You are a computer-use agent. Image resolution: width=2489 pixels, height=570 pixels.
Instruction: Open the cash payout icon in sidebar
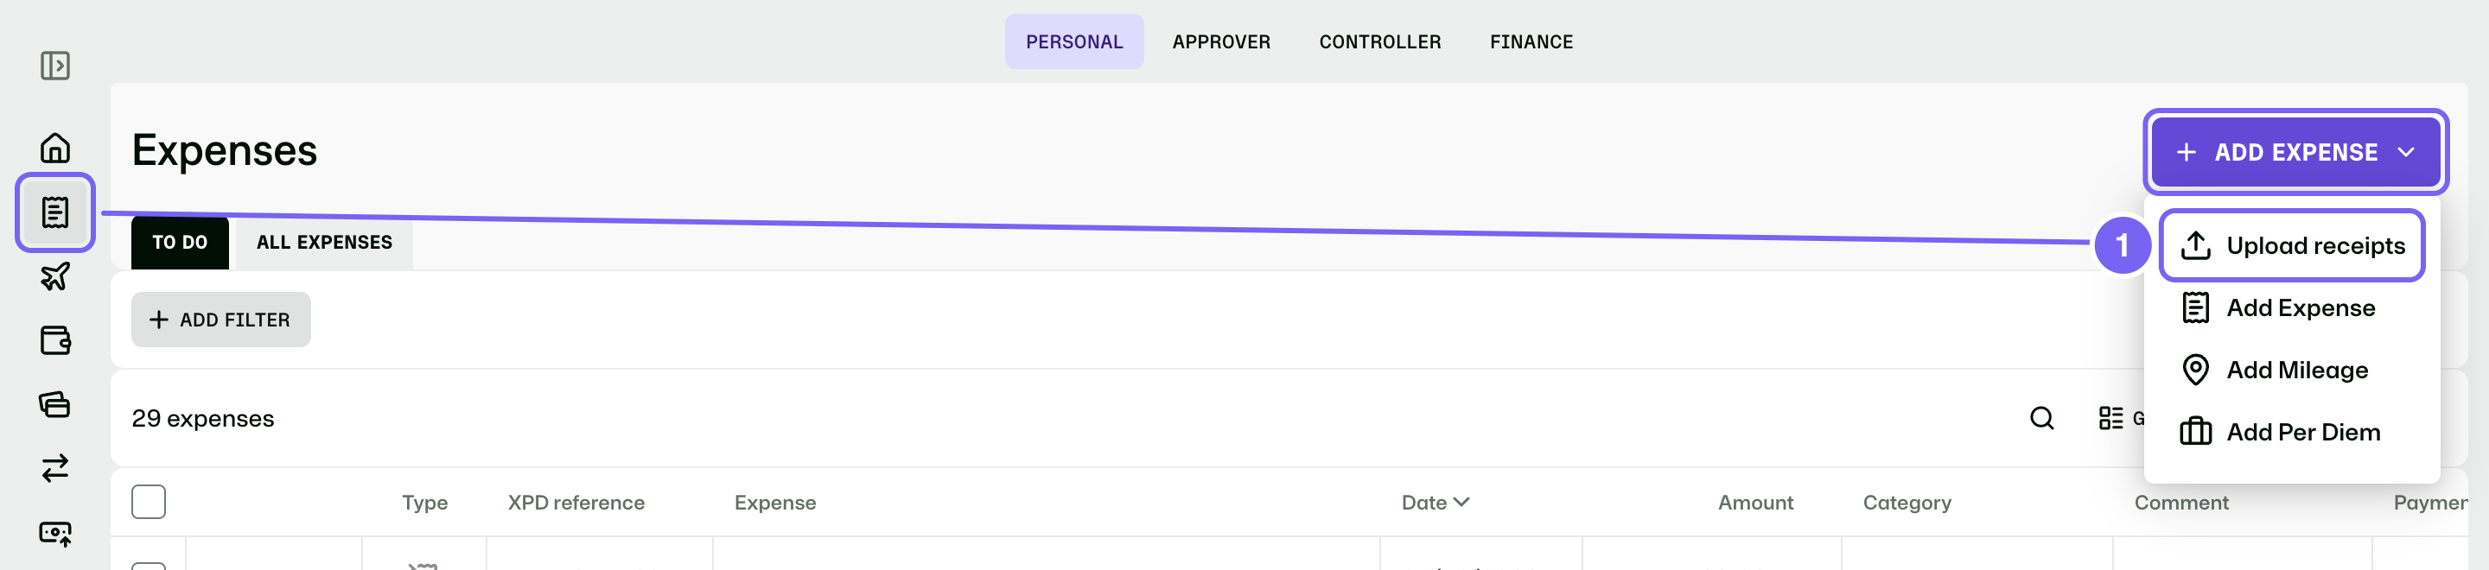pyautogui.click(x=55, y=532)
